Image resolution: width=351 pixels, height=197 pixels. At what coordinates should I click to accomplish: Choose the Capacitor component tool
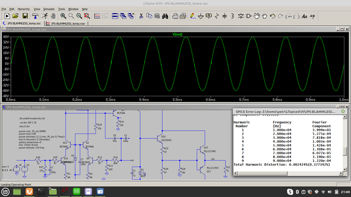[x=224, y=16]
